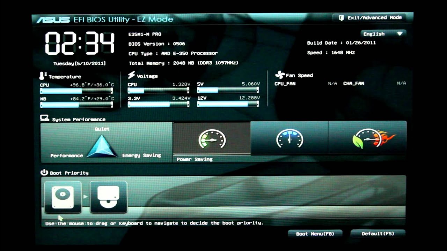Viewport: 447px width, 251px height.
Task: Select the Power Saving gauge mode
Action: [212, 138]
